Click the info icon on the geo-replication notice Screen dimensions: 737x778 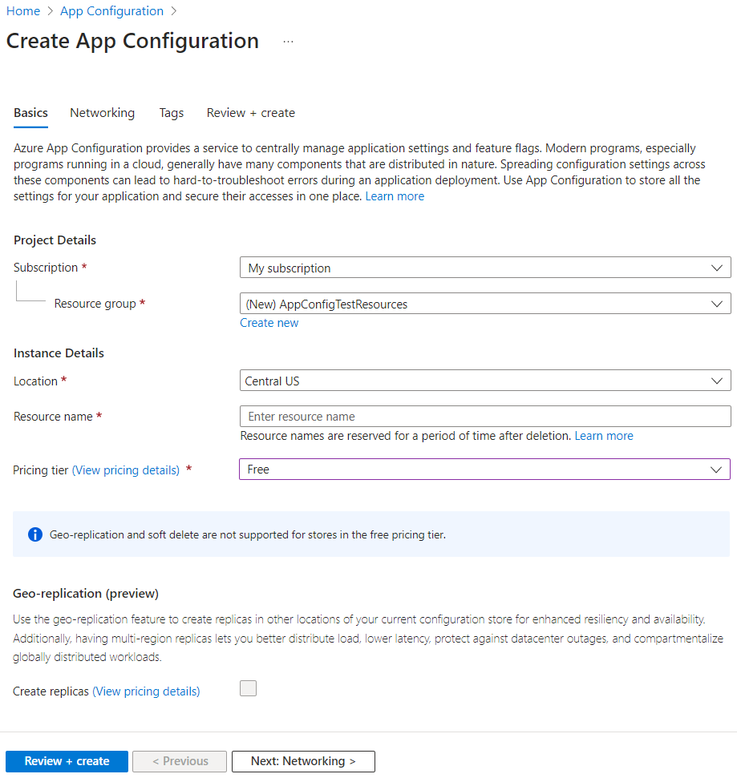34,534
